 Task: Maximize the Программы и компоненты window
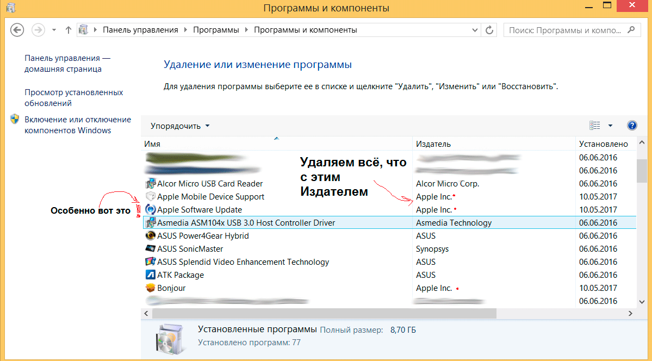click(x=607, y=5)
